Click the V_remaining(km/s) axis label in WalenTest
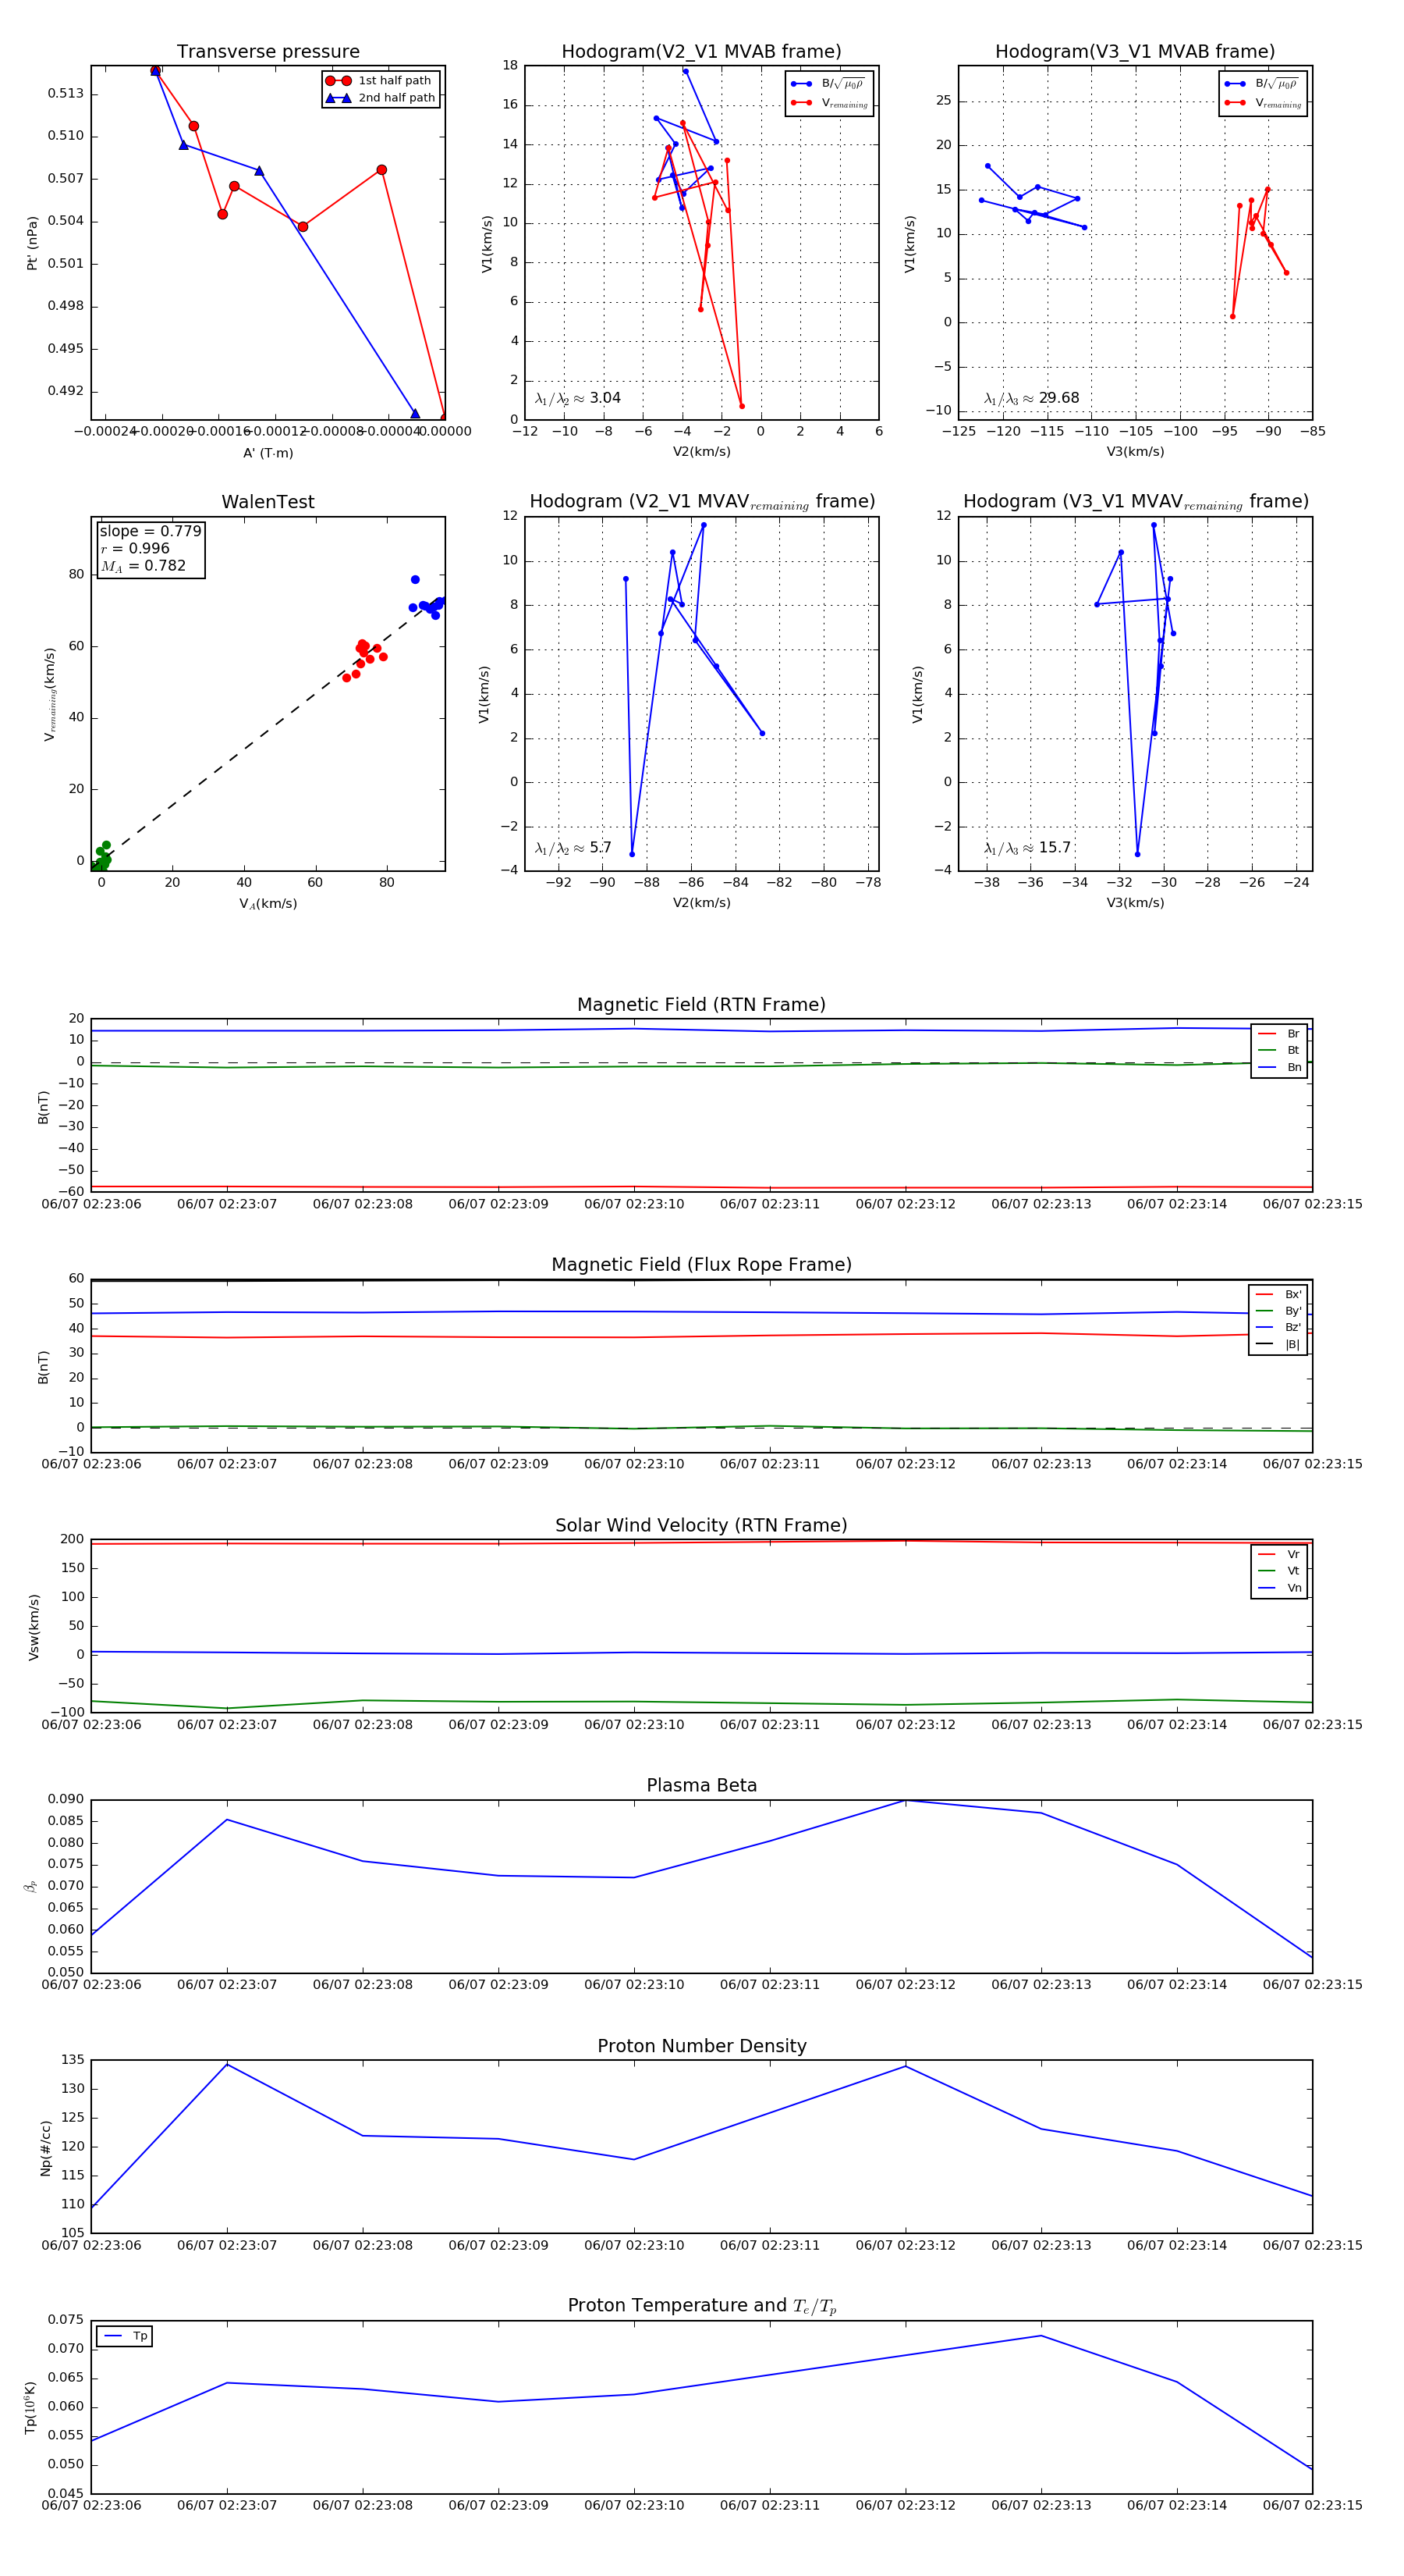 coord(49,694)
